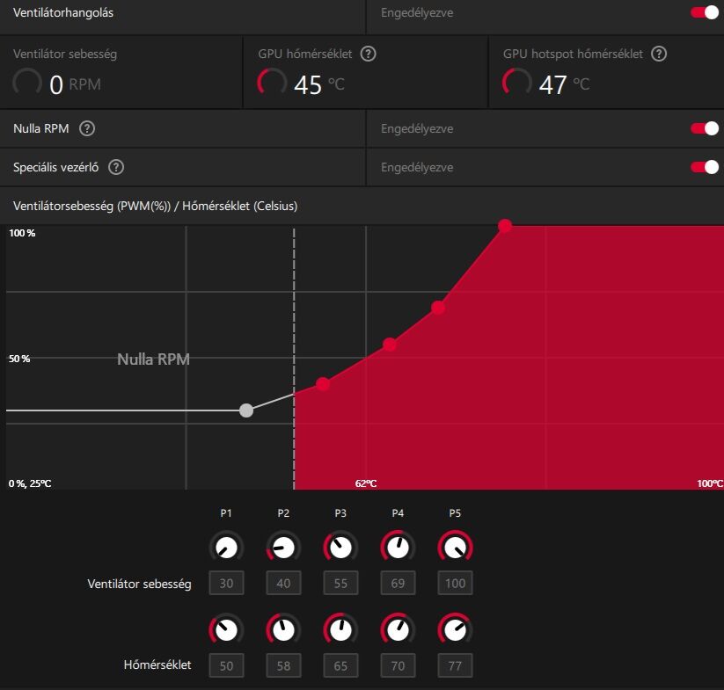Click the 100 % axis label
Image resolution: width=724 pixels, height=690 pixels.
coord(22,233)
